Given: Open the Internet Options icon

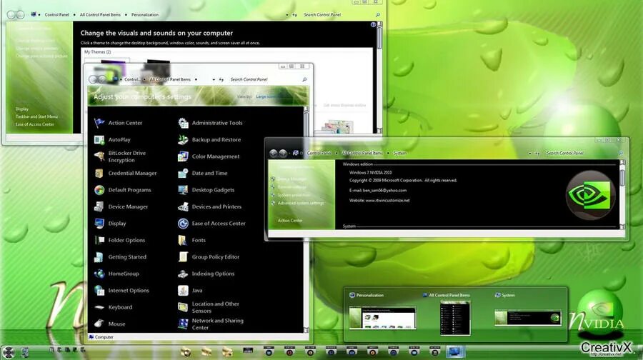Looking at the screenshot, I should coord(99,290).
